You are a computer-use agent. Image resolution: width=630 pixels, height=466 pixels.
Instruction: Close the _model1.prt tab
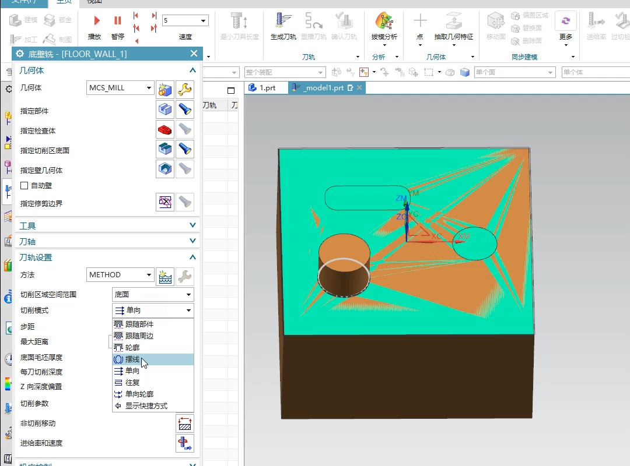tap(359, 87)
